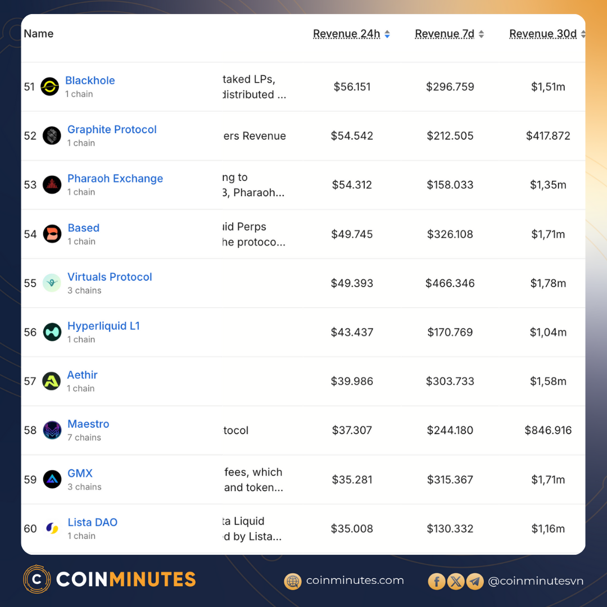Click the Telegram icon in the footer

pyautogui.click(x=475, y=581)
